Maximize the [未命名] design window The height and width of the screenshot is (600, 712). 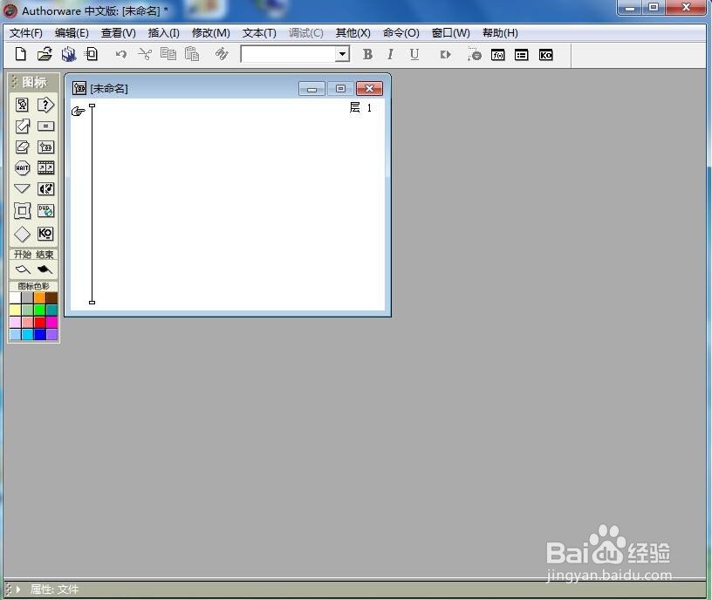340,88
